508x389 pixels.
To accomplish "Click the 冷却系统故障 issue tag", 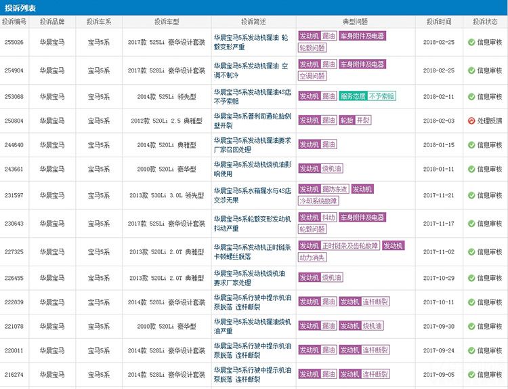I will coord(318,201).
